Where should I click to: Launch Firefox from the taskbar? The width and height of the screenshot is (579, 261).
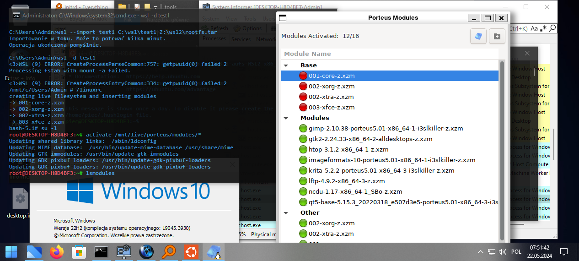pos(57,252)
